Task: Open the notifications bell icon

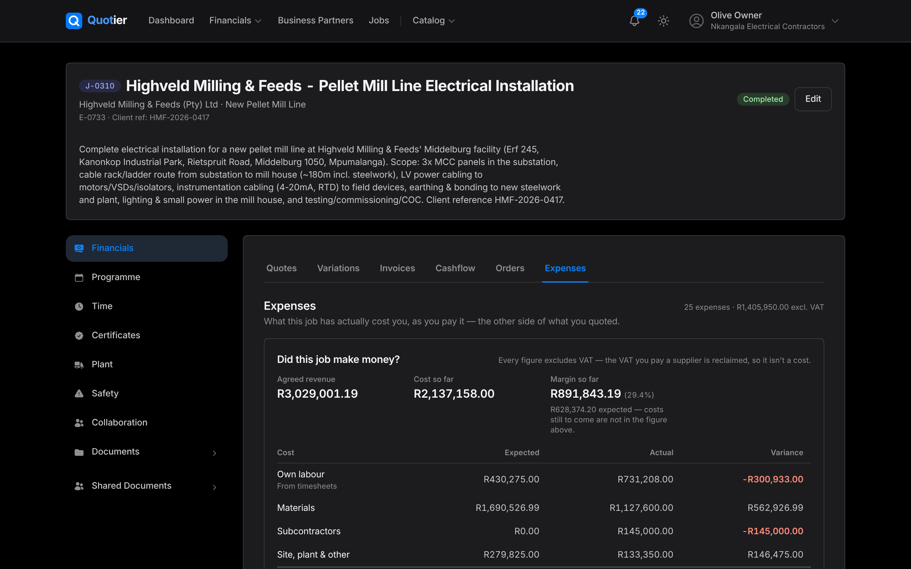Action: (634, 21)
